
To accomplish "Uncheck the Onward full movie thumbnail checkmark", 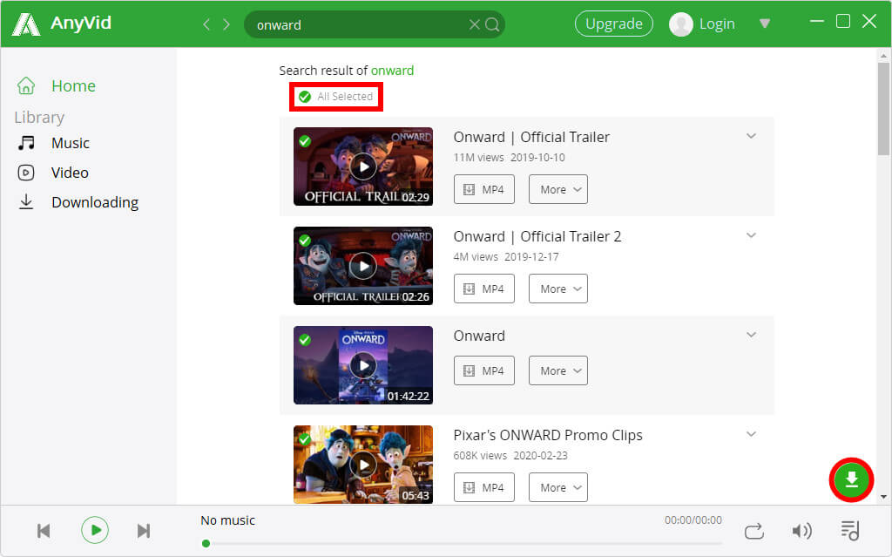I will (305, 340).
